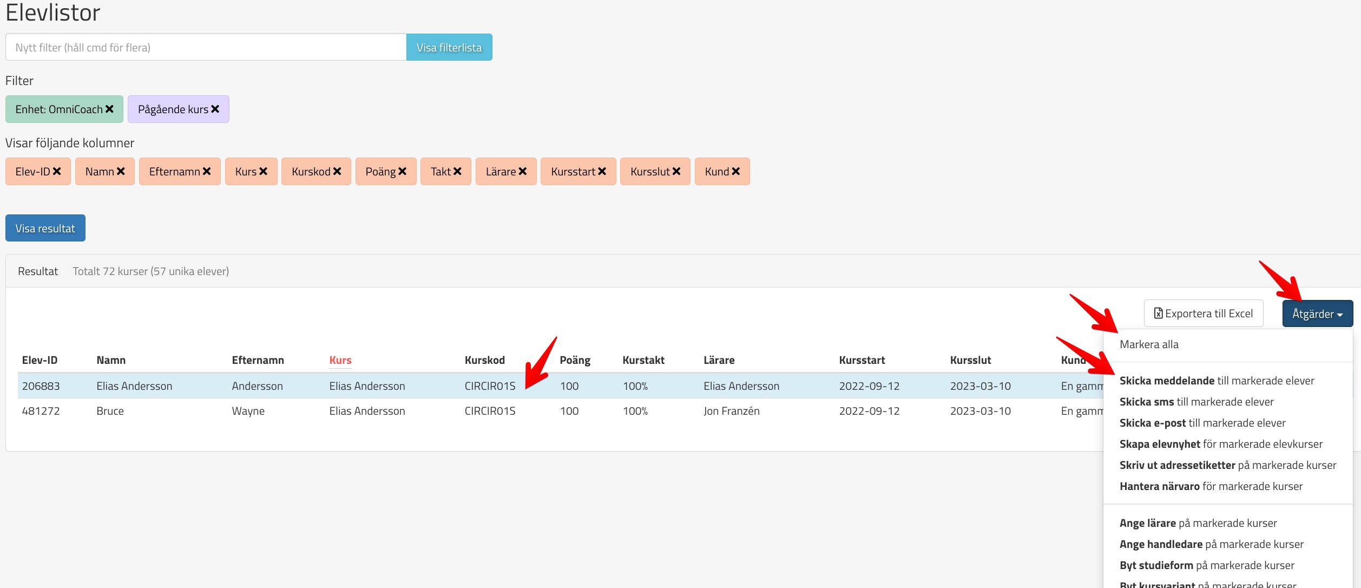Click the Visa filterlista button
The width and height of the screenshot is (1361, 588).
pos(449,48)
